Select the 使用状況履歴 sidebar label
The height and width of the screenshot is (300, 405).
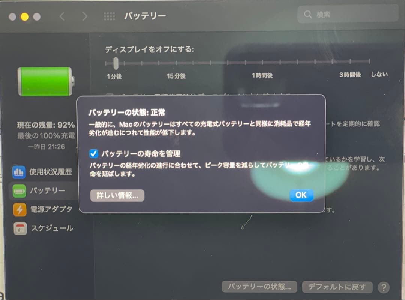(51, 172)
